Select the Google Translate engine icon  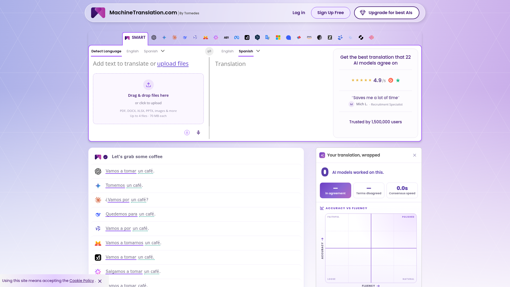(268, 37)
